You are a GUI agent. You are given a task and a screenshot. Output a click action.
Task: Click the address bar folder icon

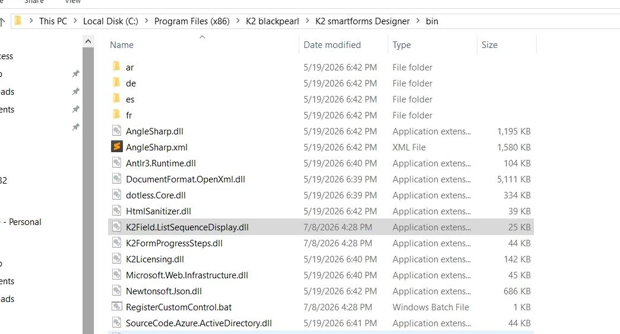(18, 21)
